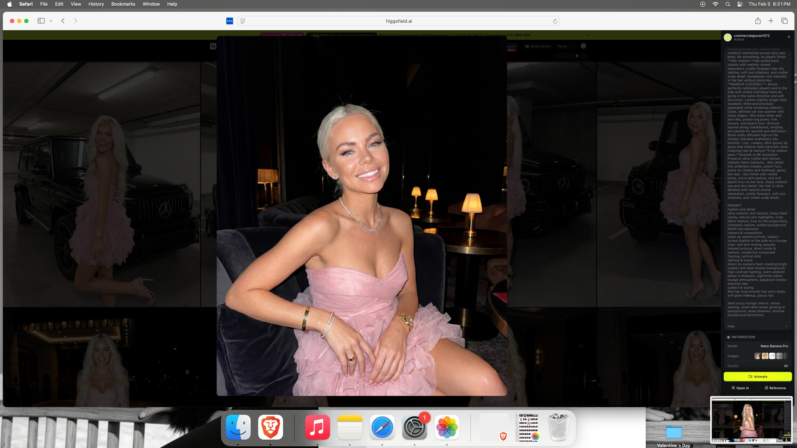Go back to the previous page
This screenshot has width=797, height=448.
pyautogui.click(x=63, y=21)
